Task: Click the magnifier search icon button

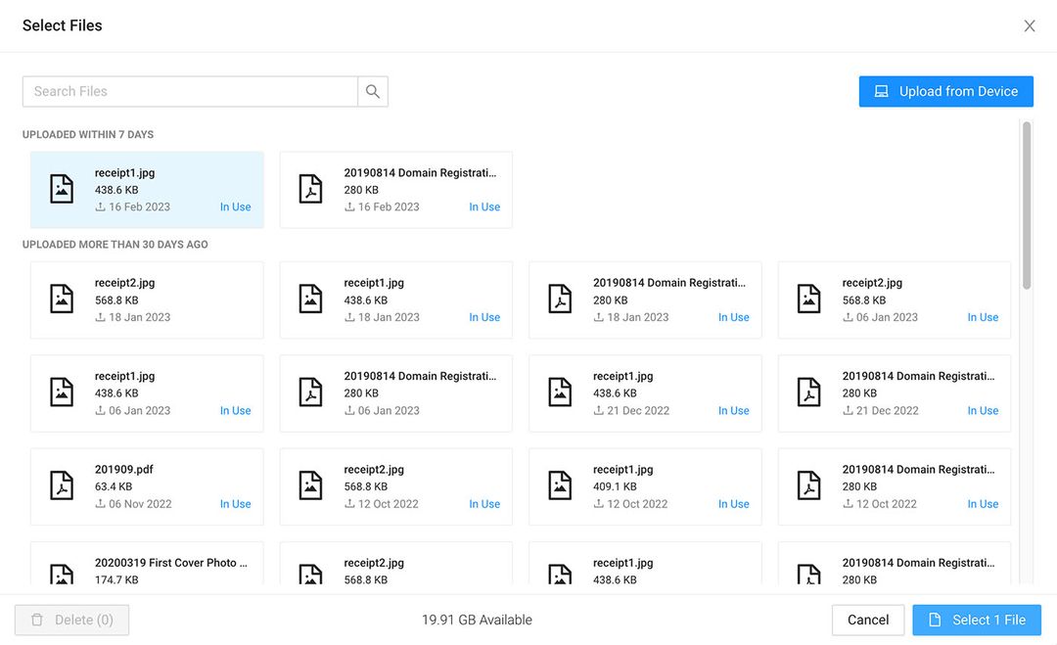Action: coord(373,91)
